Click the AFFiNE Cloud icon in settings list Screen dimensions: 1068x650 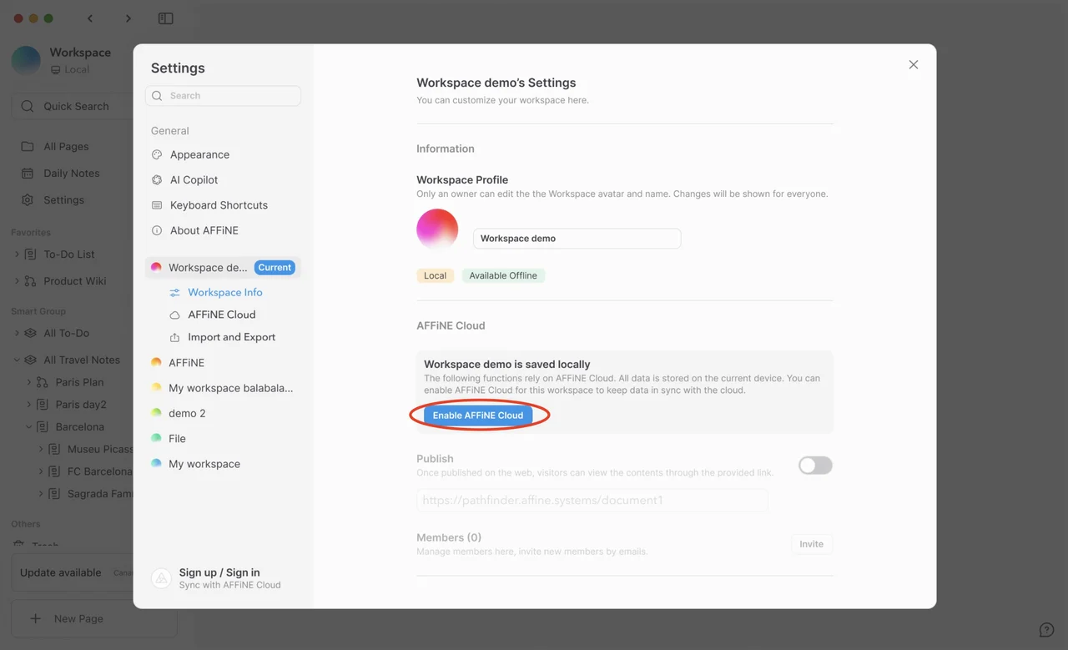click(x=174, y=315)
